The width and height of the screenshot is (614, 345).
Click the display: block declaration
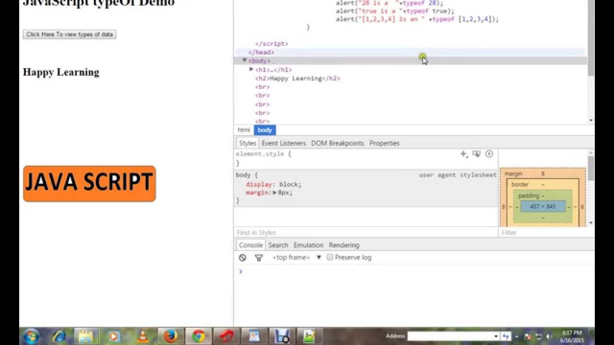click(x=273, y=184)
